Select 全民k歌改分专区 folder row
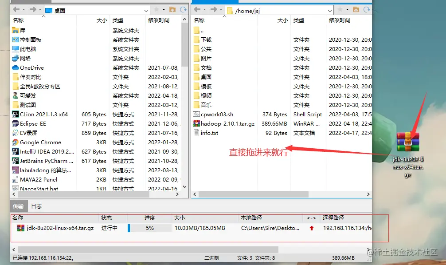 96,86
